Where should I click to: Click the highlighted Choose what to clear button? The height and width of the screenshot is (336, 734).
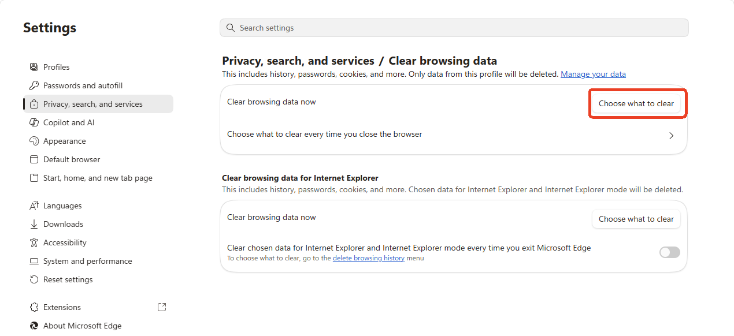pyautogui.click(x=636, y=103)
